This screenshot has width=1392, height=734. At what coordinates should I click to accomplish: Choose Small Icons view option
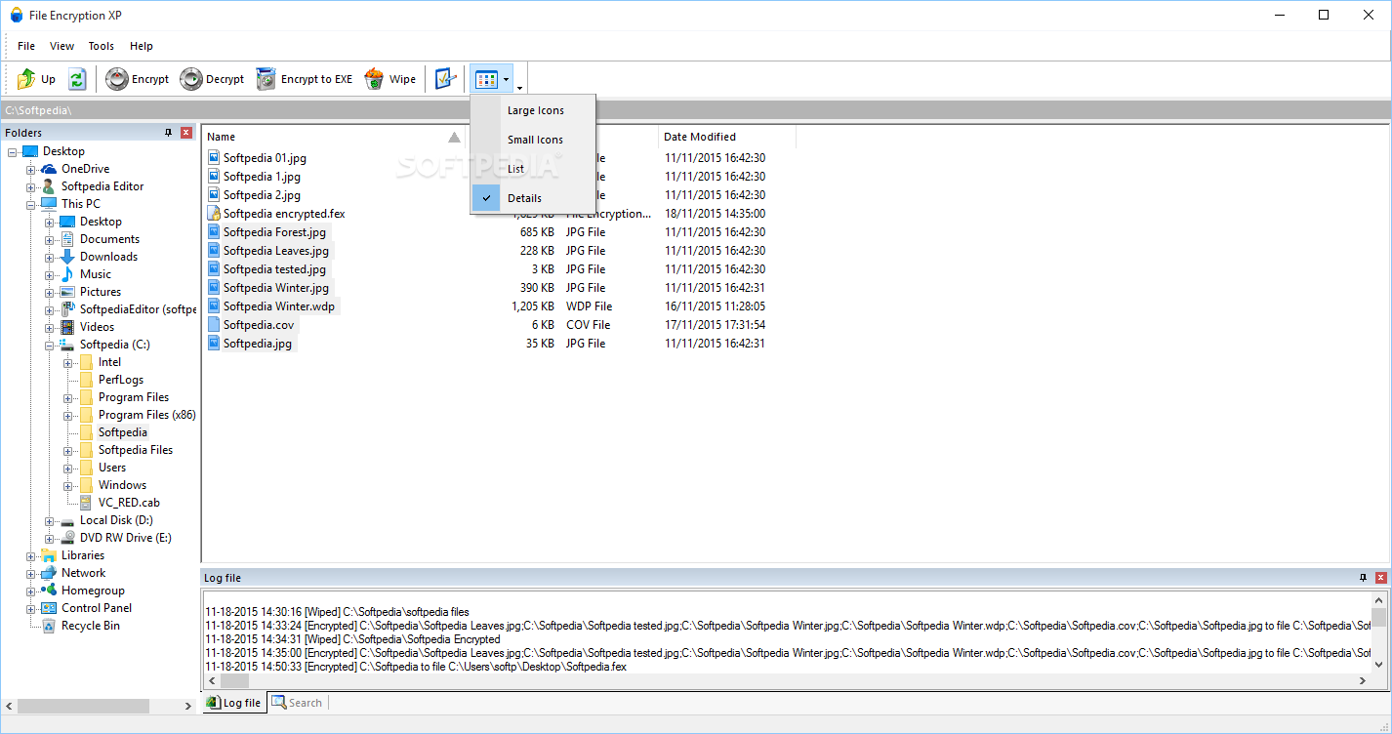pyautogui.click(x=535, y=140)
